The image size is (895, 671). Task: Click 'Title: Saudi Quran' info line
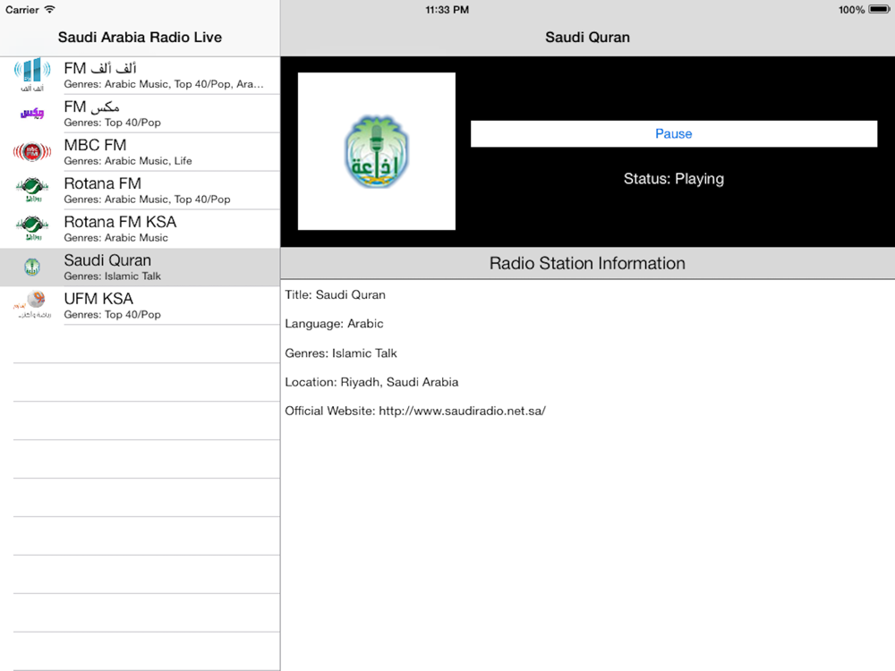335,295
